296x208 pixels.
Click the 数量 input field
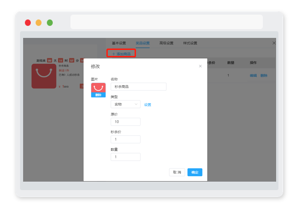125,157
